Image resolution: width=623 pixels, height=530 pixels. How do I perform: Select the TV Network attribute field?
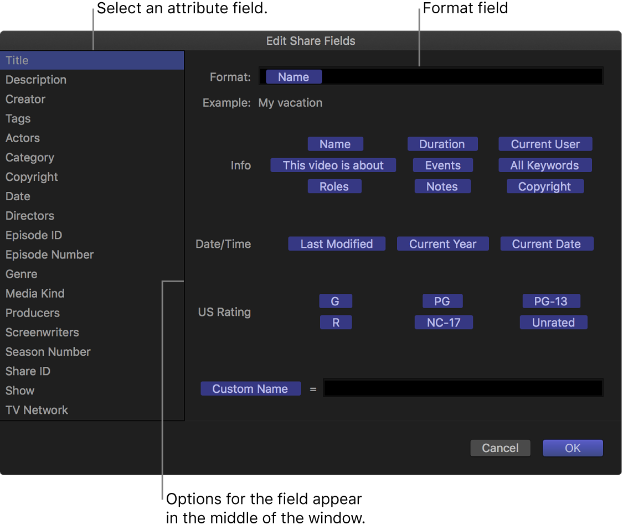click(x=37, y=409)
